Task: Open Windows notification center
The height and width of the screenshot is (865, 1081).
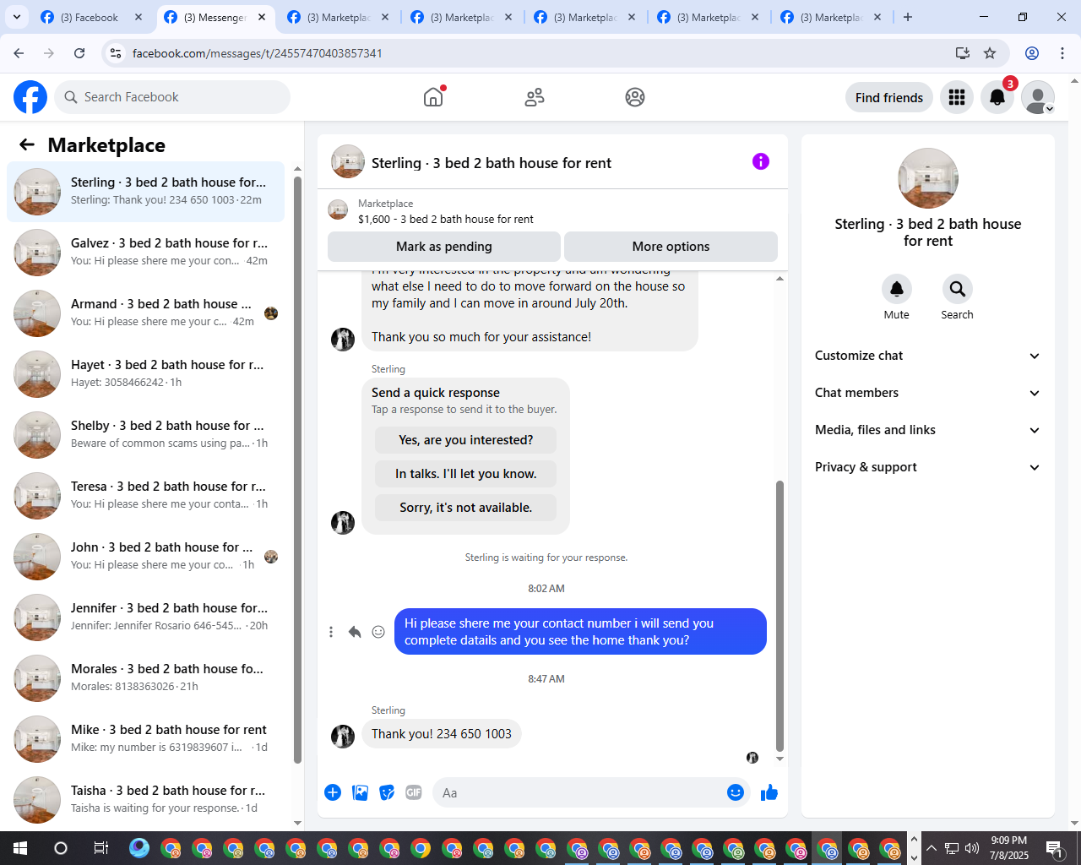Action: click(x=1055, y=848)
